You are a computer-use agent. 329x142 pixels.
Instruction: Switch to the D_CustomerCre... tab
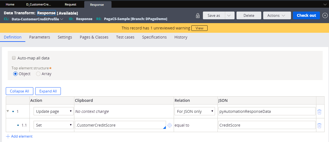[39, 4]
